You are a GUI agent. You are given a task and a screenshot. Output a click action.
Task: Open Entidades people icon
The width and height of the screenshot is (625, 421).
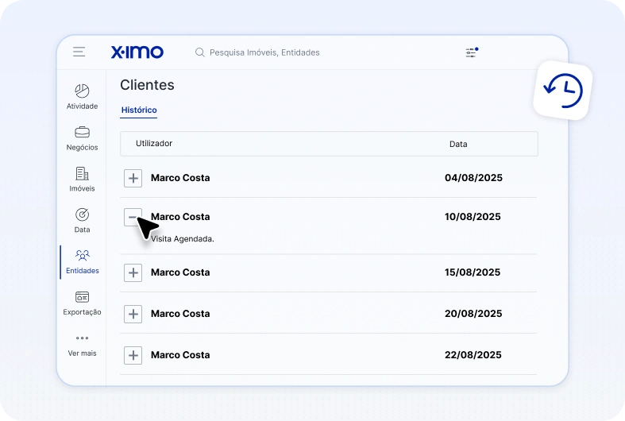coord(83,255)
